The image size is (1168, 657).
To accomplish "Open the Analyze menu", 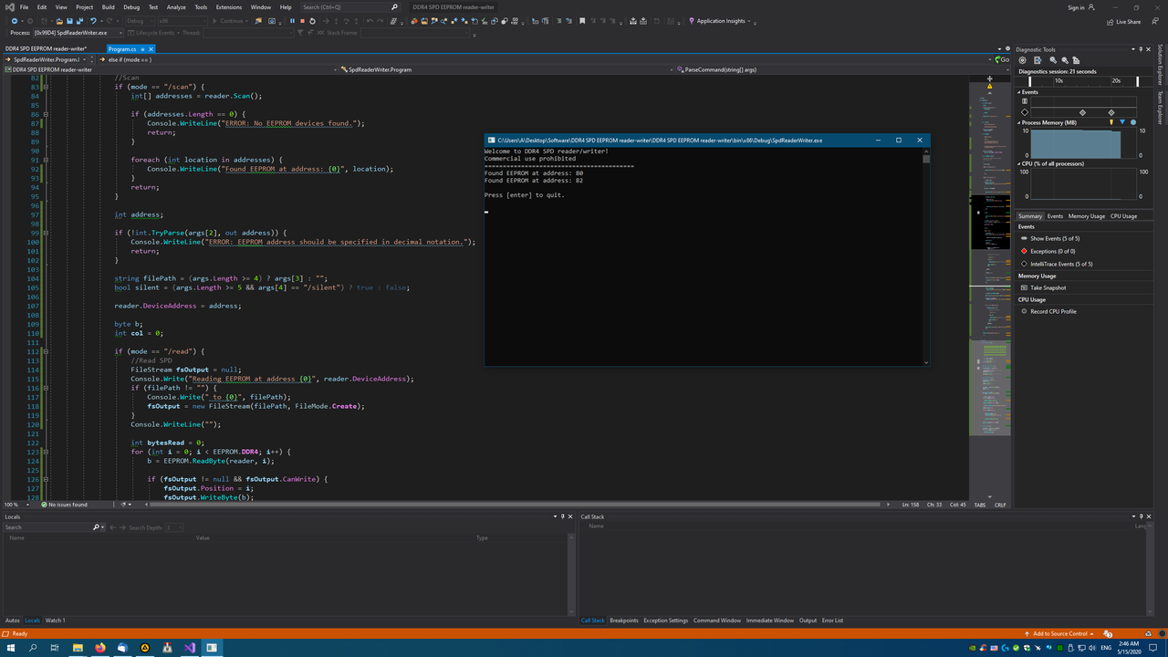I will [176, 7].
